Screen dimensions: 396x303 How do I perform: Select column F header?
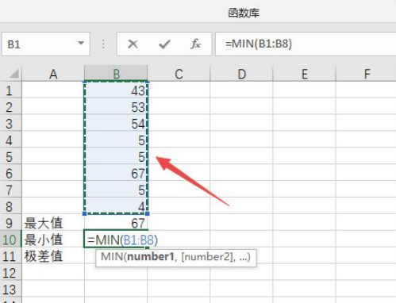coord(367,74)
